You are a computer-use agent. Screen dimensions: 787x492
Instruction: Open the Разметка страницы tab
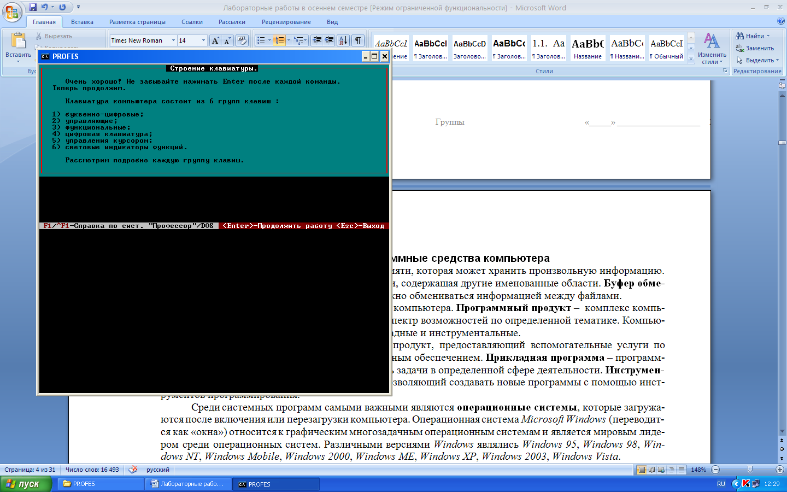(x=137, y=22)
